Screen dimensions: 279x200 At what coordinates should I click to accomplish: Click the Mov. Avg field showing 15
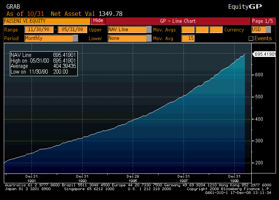(188, 38)
